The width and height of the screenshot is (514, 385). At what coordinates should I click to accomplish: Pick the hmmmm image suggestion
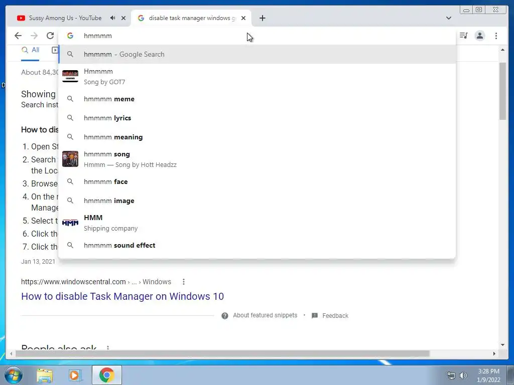[x=257, y=201]
